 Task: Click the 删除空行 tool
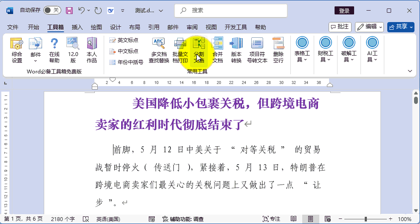(x=278, y=50)
